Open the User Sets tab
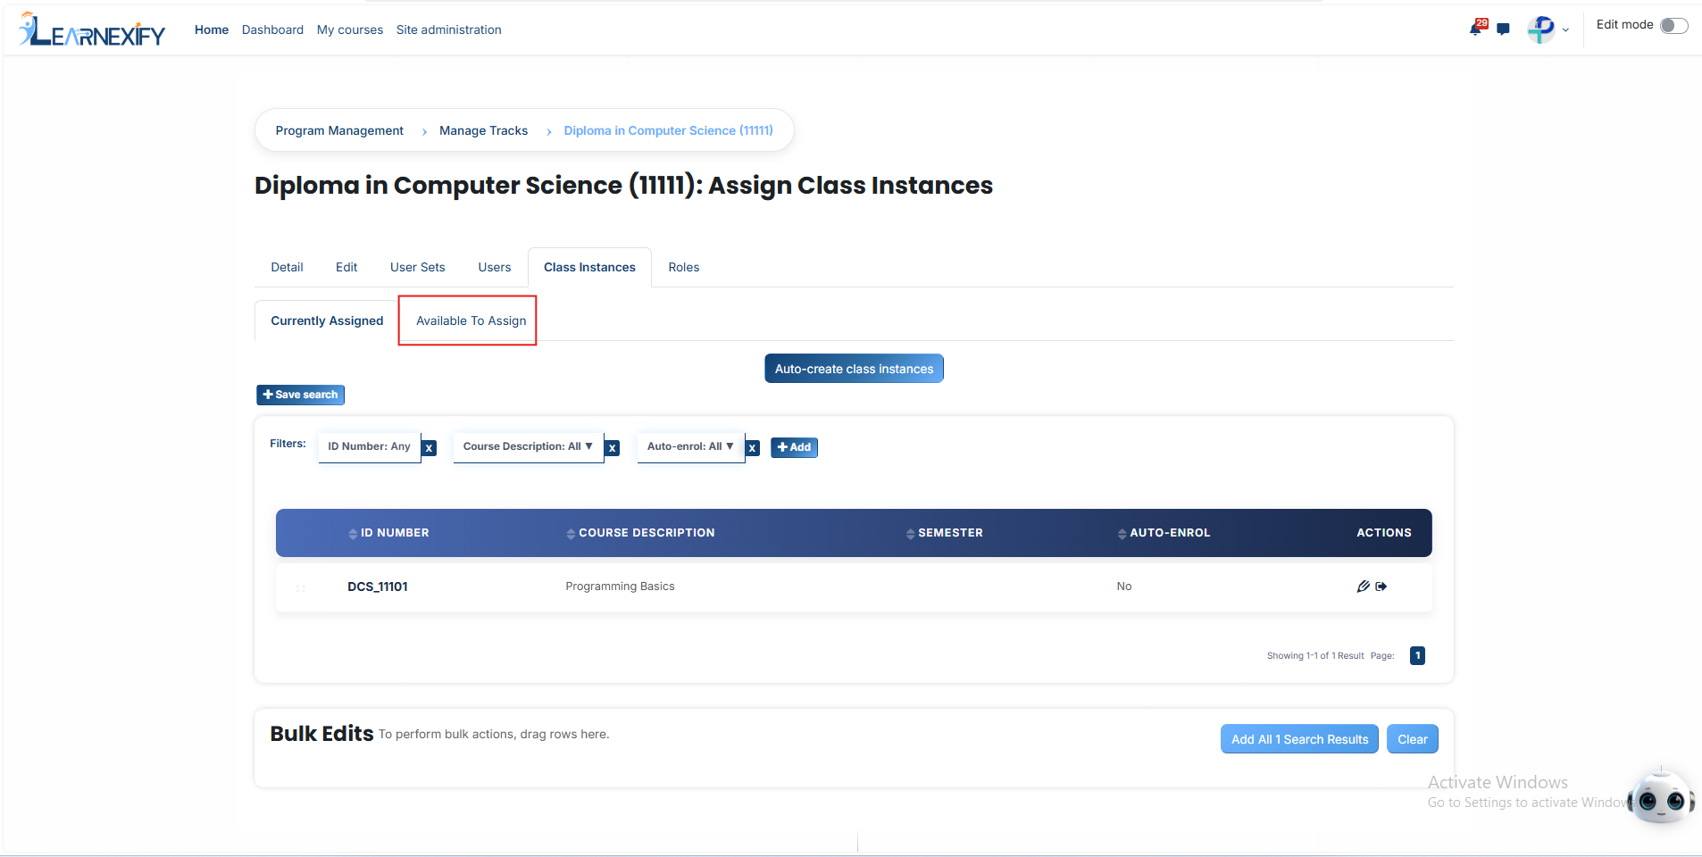Image resolution: width=1702 pixels, height=857 pixels. tap(417, 267)
